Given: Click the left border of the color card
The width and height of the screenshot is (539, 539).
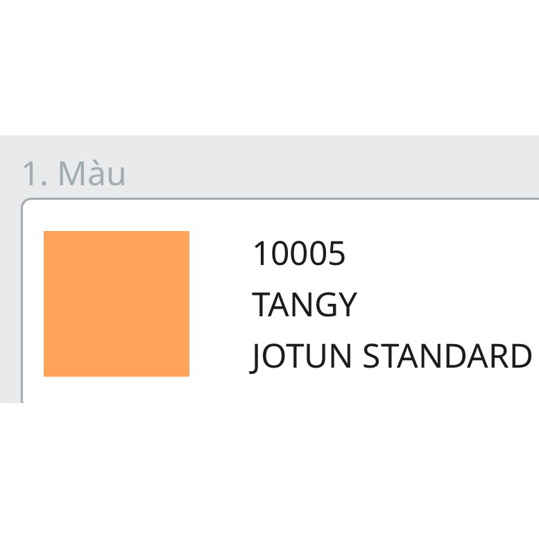Looking at the screenshot, I should pyautogui.click(x=22, y=298).
